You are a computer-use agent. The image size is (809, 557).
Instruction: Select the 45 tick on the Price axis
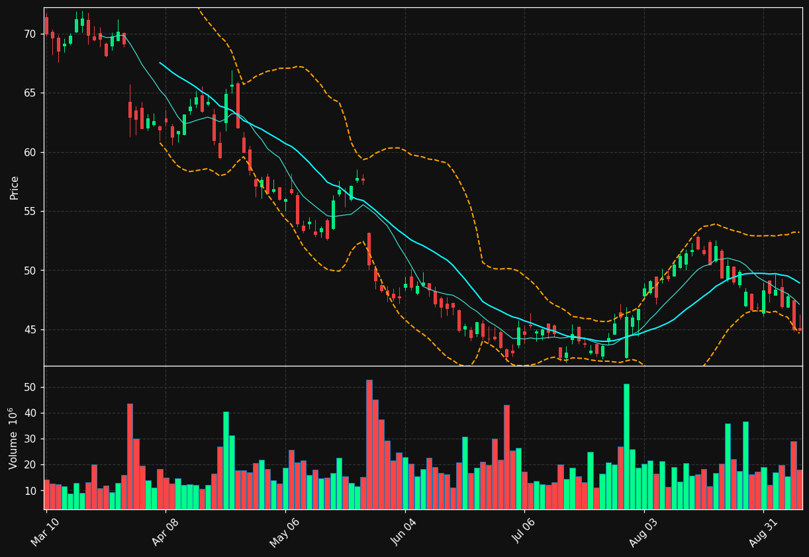click(x=31, y=330)
